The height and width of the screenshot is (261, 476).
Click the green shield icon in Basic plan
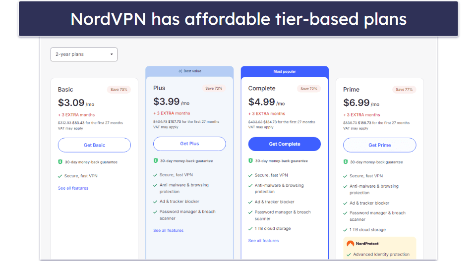(60, 162)
